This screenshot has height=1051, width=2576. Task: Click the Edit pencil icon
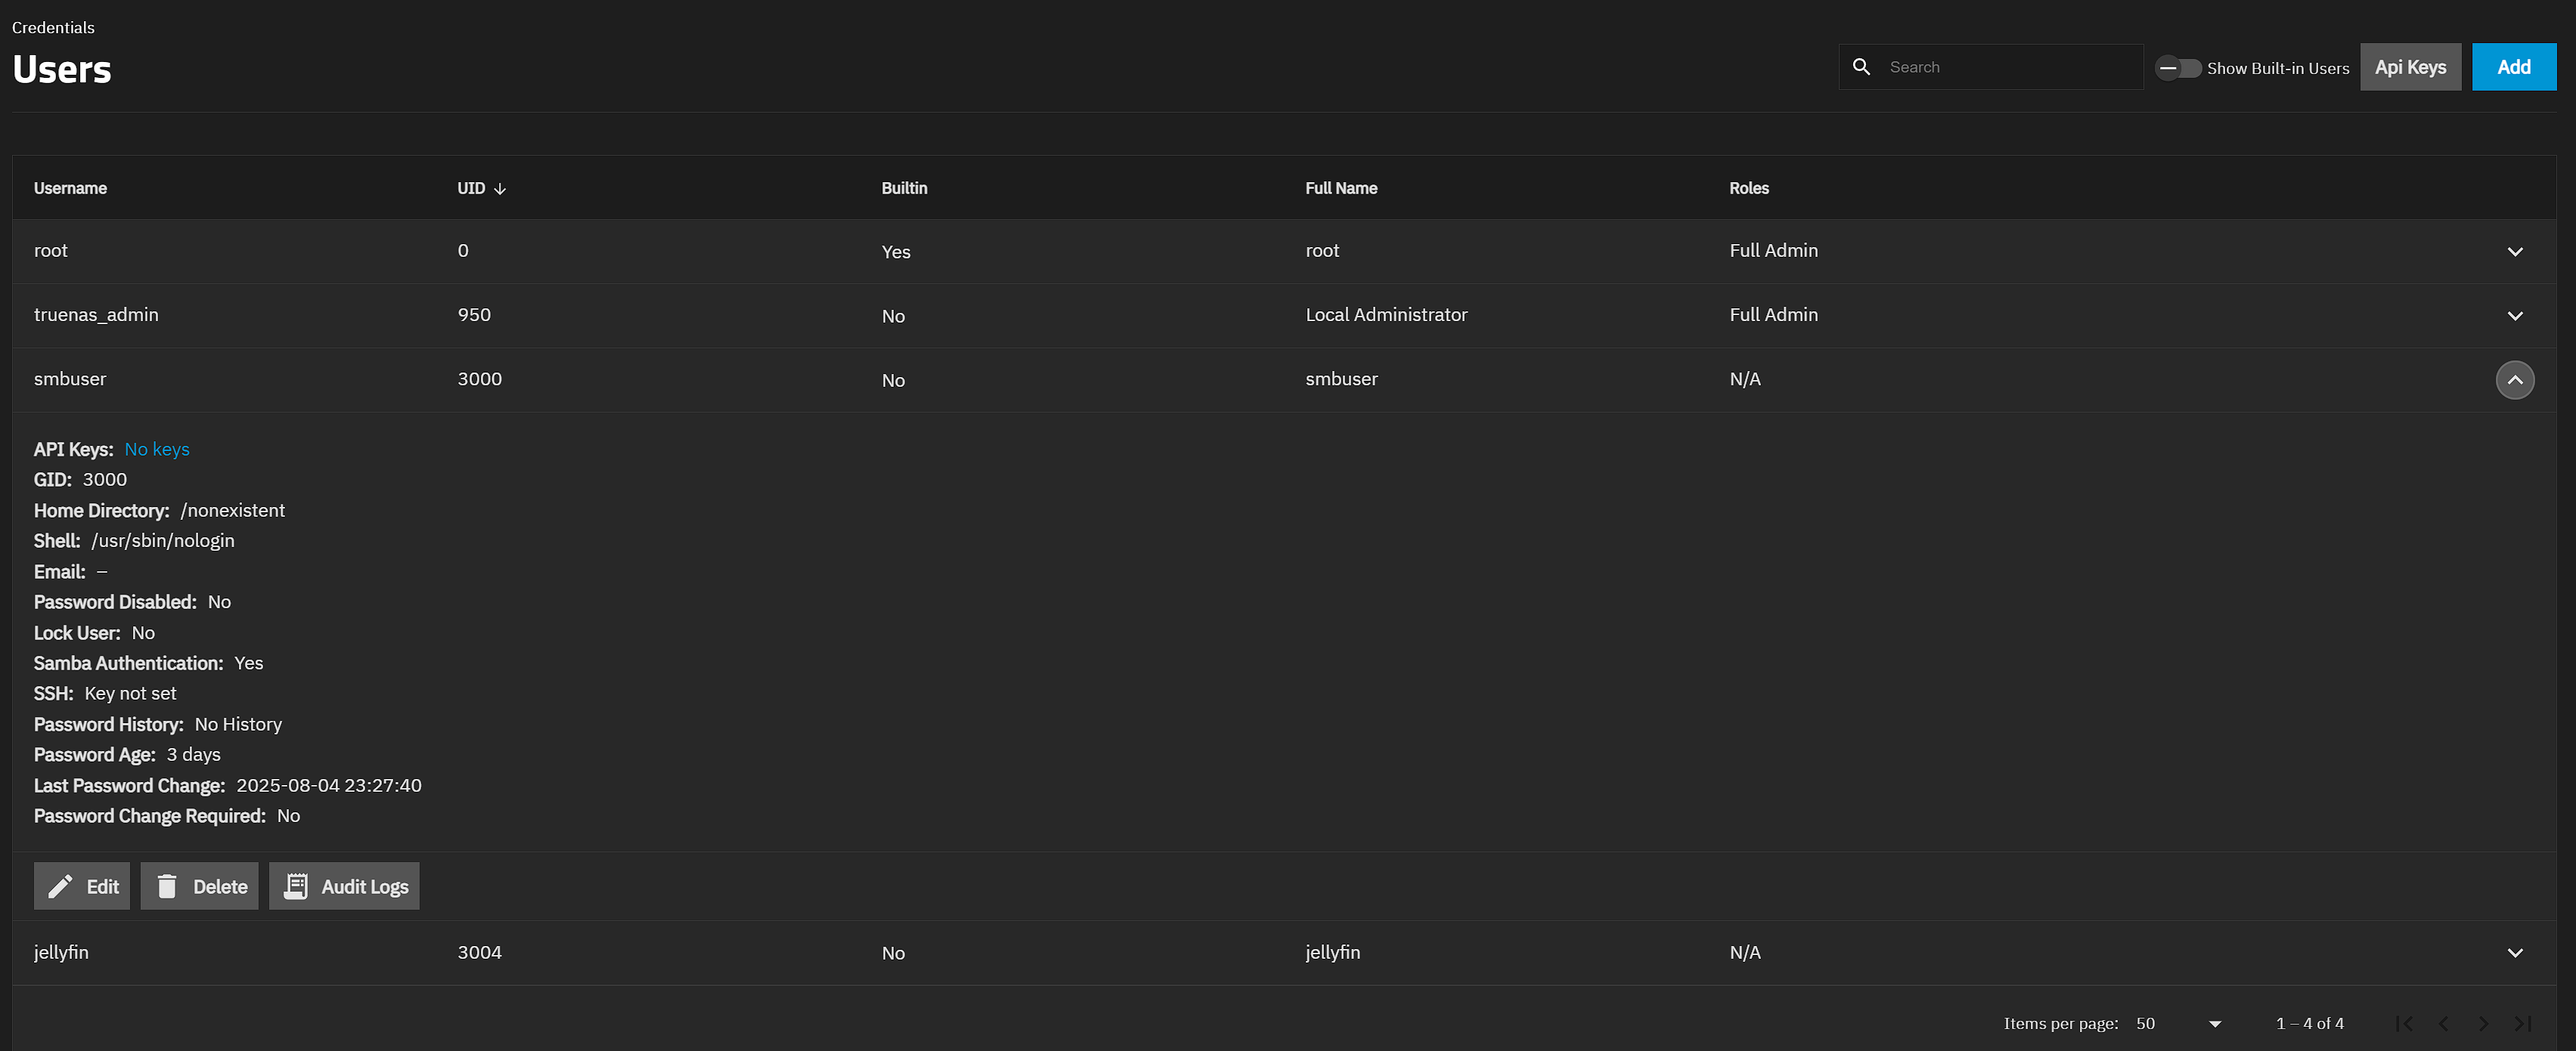click(x=60, y=886)
